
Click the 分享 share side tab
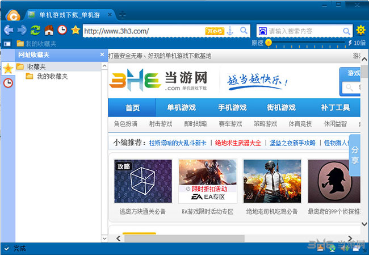[x=355, y=155]
